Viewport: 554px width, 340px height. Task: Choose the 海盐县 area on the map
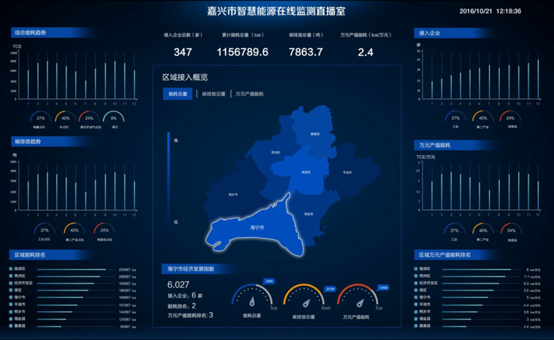(x=309, y=214)
